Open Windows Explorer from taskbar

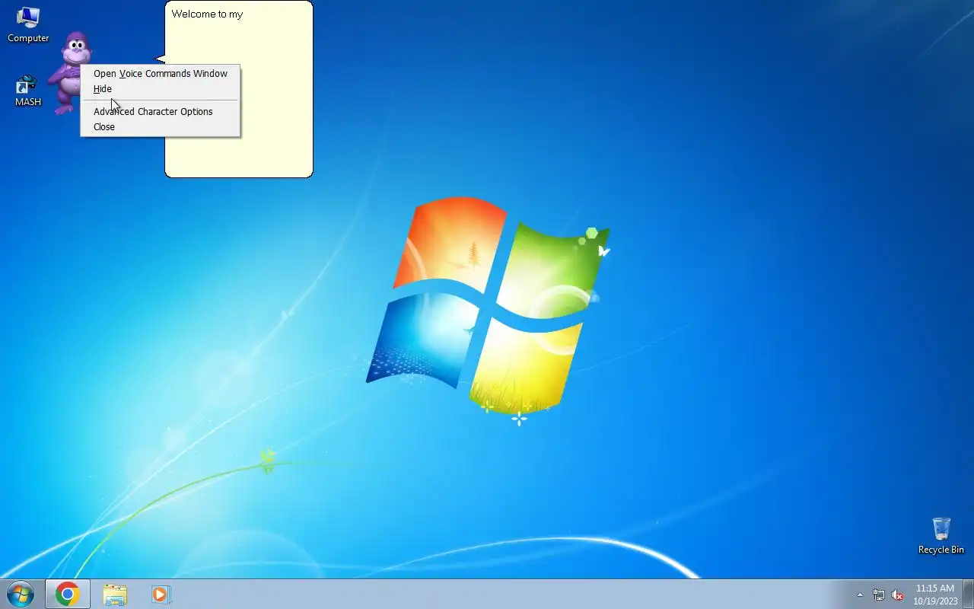pyautogui.click(x=115, y=594)
